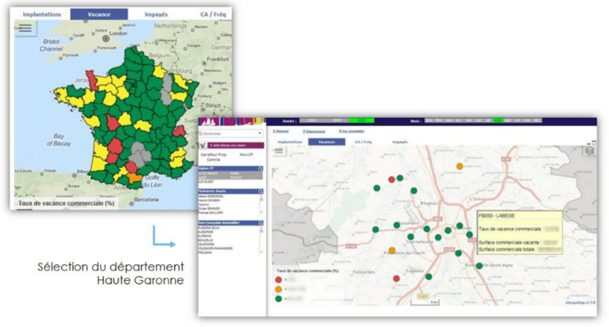Viewport: 609px width, 327px height.
Task: Switch to Implantations tab above Toulouse map
Action: (290, 142)
